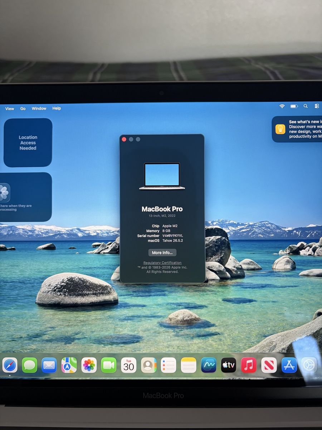Open System Settings gear in Dock
The image size is (322, 430).
[309, 365]
